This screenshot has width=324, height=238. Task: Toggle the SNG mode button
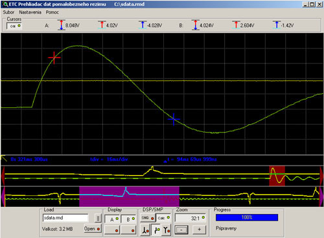(148, 218)
